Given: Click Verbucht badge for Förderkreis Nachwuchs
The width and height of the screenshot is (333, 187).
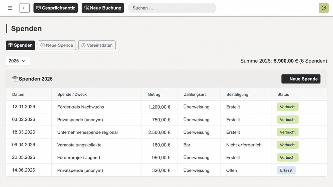Looking at the screenshot, I should pyautogui.click(x=288, y=107).
